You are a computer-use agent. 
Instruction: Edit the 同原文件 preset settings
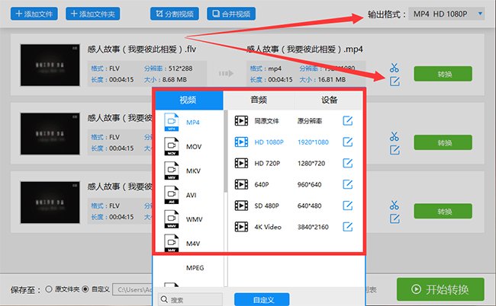348,121
